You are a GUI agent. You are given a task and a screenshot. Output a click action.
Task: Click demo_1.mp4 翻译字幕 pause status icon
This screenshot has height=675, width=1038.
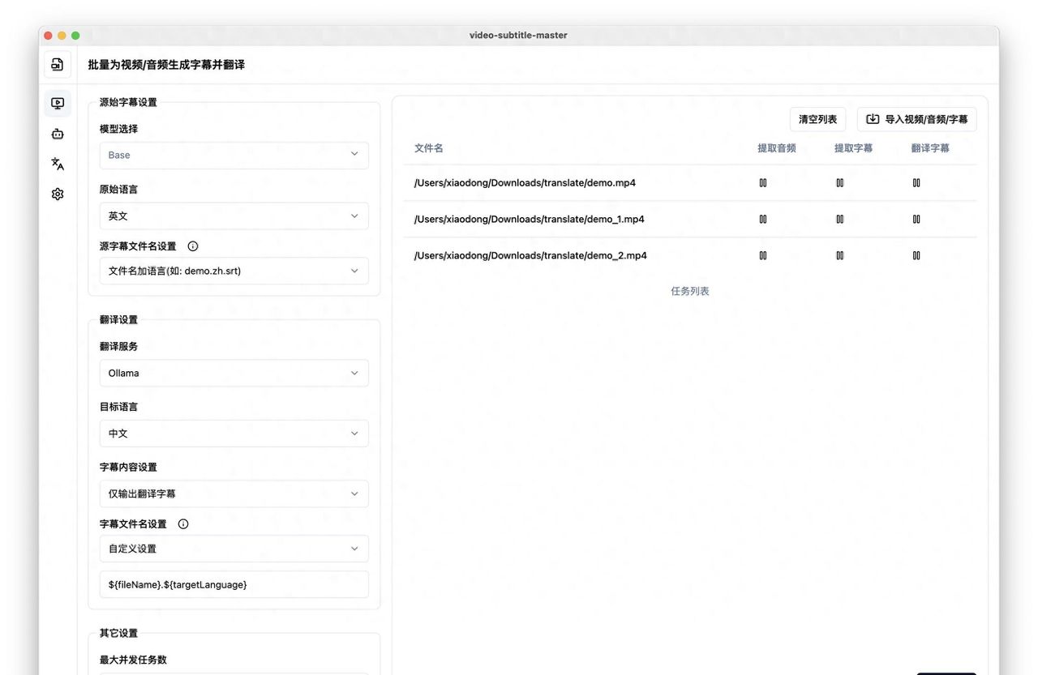coord(916,220)
